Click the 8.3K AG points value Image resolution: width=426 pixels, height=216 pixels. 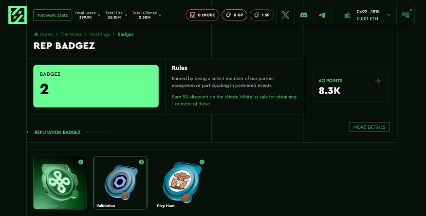point(330,91)
